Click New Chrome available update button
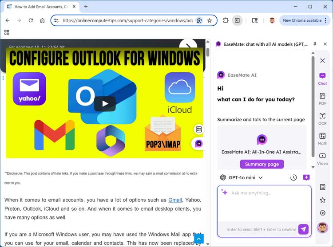This screenshot has width=333, height=247. tap(302, 20)
